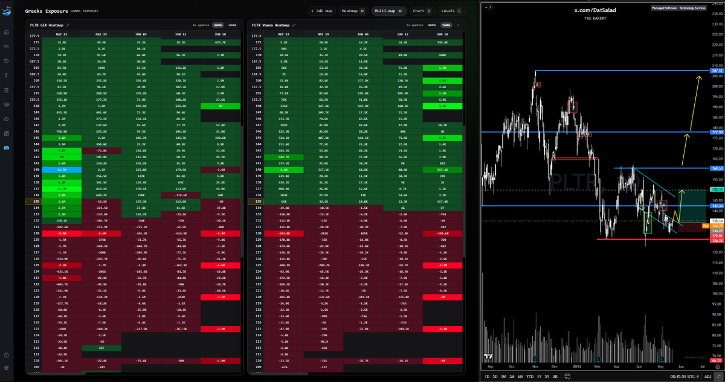
Task: Click JUN 18 column header in GEX Heatmap
Action: pos(221,33)
